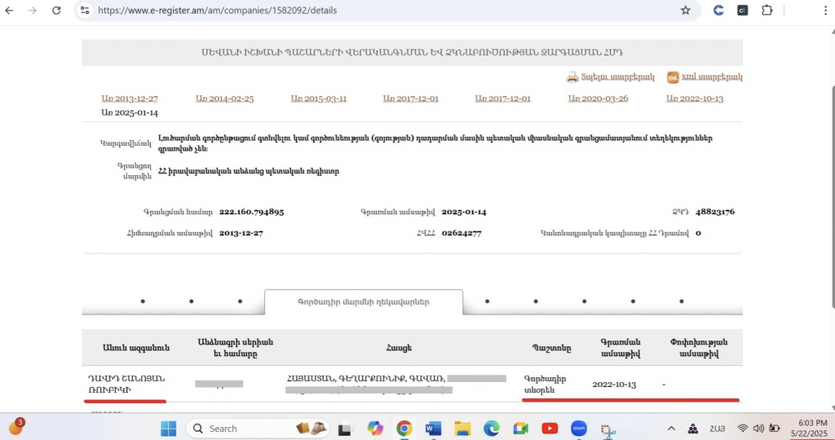This screenshot has width=835, height=440.
Task: Open the Chrome extensions puzzle icon
Action: tap(767, 11)
